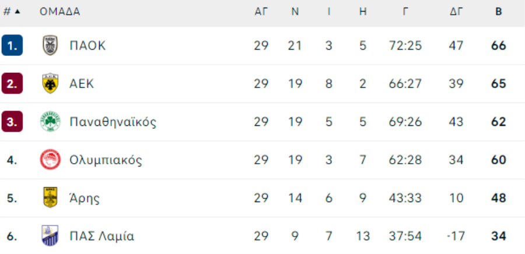
Task: Click the ΠΑΟΚ club crest icon
Action: [50, 45]
